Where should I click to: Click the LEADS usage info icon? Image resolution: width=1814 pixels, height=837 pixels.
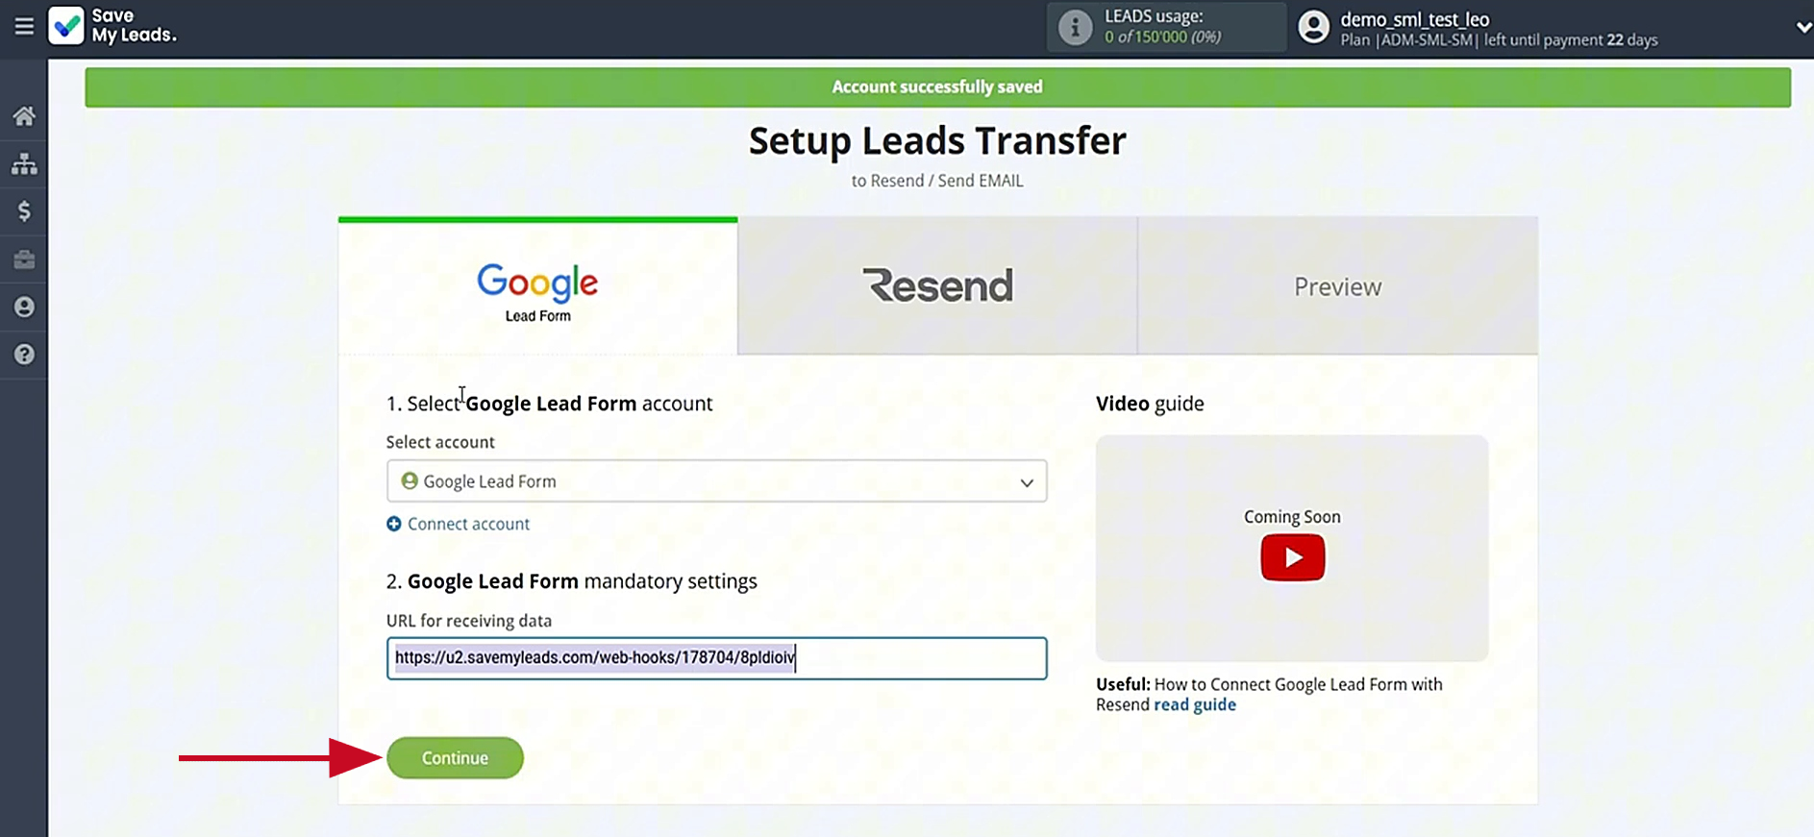pos(1075,27)
